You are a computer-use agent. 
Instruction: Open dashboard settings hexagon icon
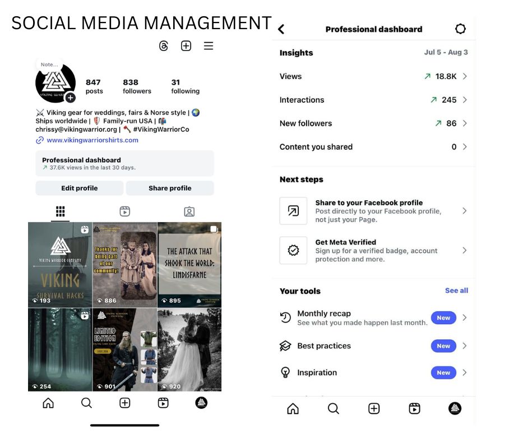click(x=460, y=29)
